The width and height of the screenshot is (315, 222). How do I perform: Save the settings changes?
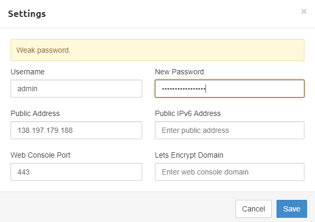(292, 209)
